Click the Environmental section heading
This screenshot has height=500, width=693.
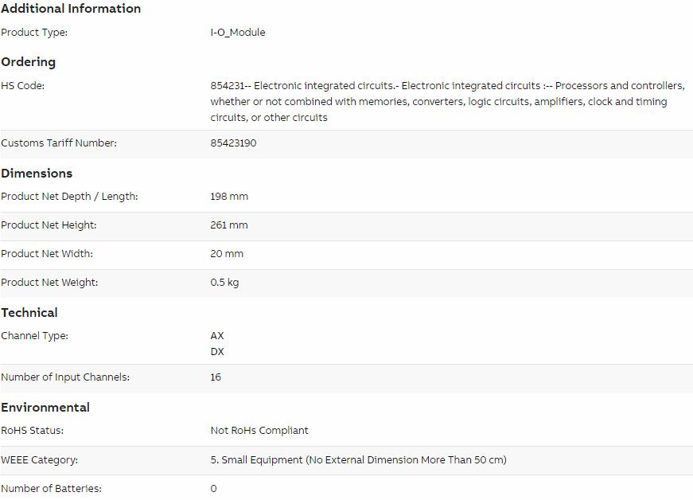click(x=45, y=407)
